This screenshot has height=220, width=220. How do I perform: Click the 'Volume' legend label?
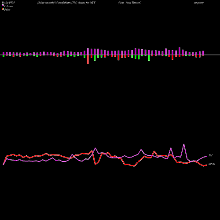[8, 6]
